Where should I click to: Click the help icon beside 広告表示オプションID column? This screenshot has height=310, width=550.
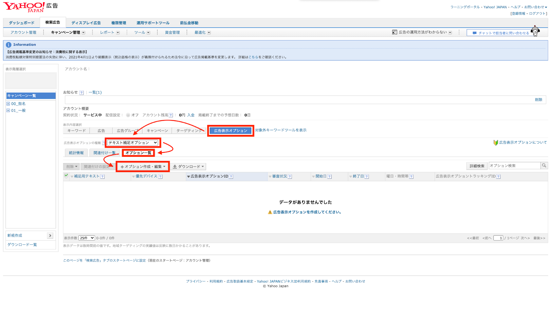pyautogui.click(x=231, y=176)
